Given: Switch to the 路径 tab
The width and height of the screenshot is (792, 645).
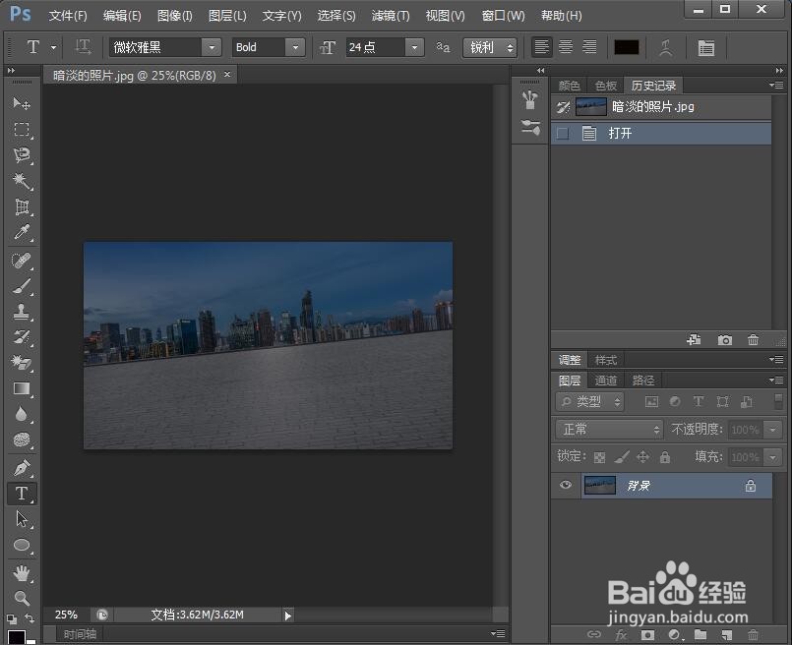Looking at the screenshot, I should (x=643, y=381).
